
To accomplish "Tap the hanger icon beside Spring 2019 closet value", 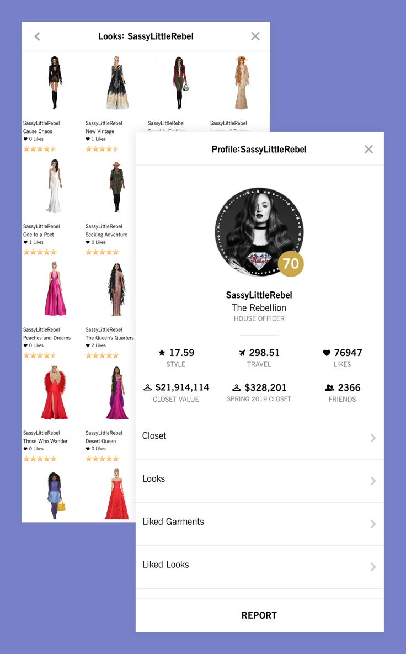I will [x=236, y=388].
